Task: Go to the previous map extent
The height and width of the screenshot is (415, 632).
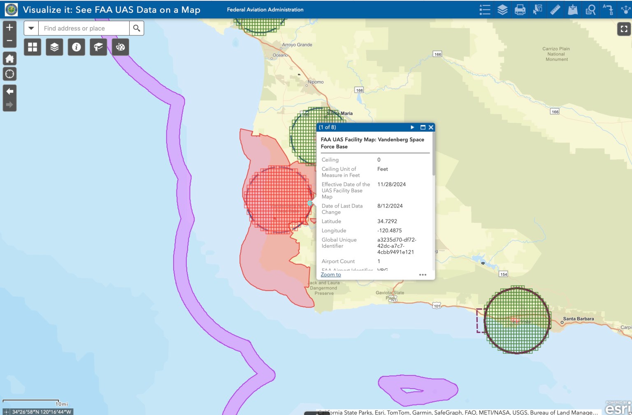Action: [9, 91]
